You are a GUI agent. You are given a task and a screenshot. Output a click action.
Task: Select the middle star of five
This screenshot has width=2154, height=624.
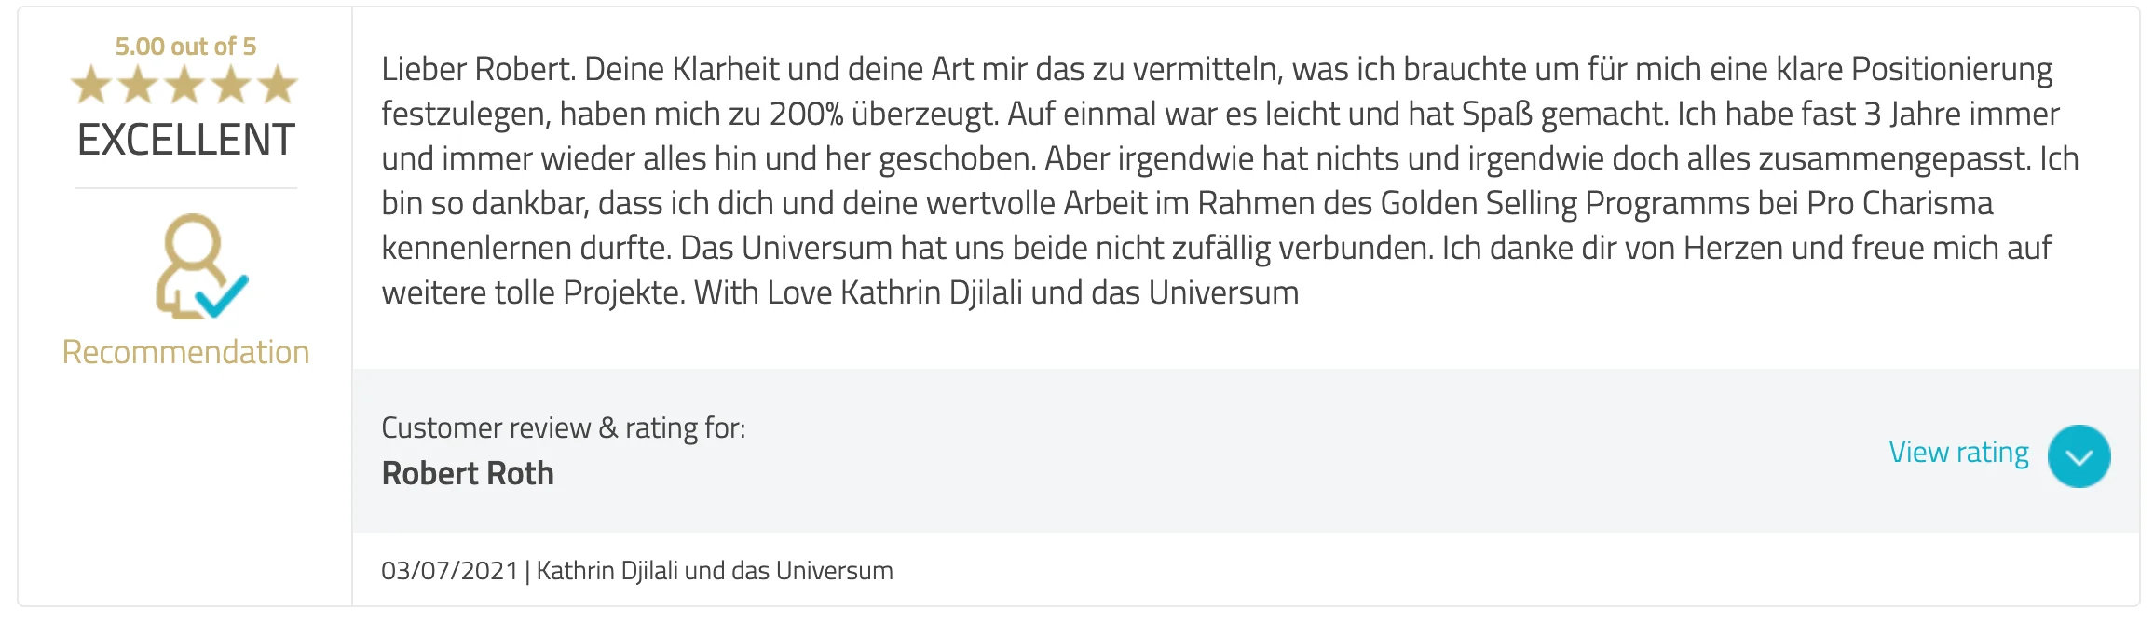[184, 86]
